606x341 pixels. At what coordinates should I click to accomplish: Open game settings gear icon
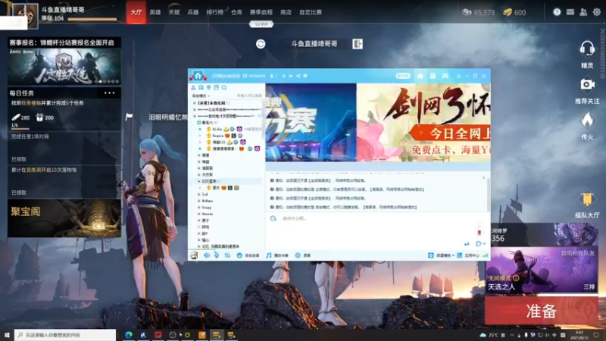(597, 12)
